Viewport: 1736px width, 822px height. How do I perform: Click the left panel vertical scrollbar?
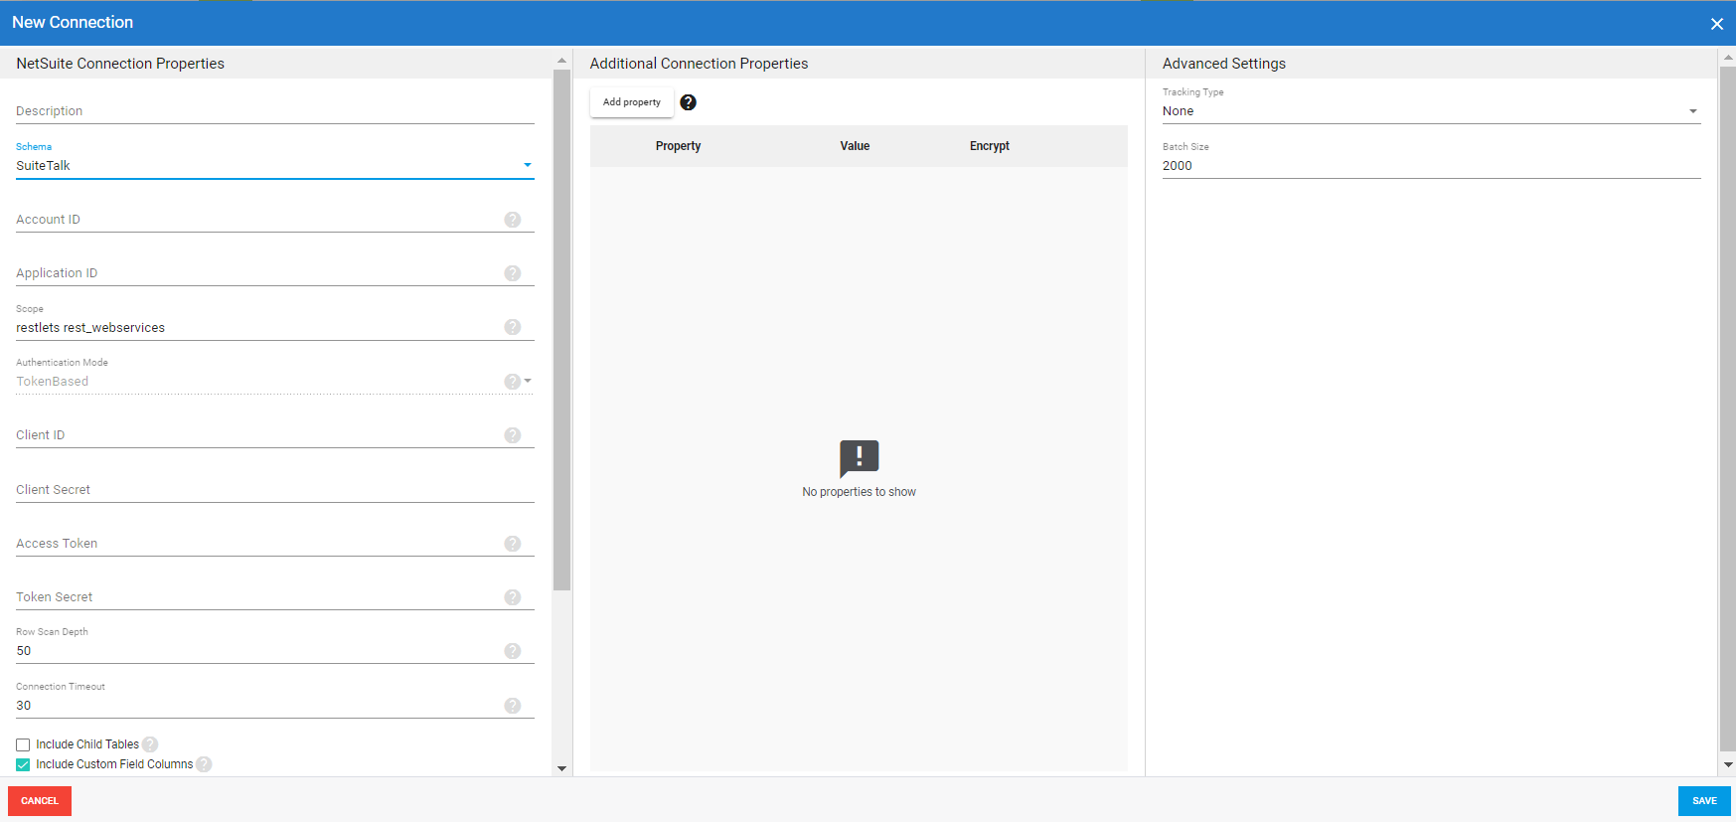561,328
